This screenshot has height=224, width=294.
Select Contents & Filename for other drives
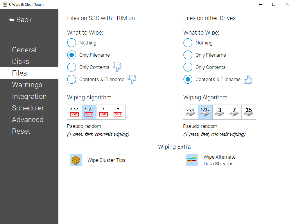coord(188,79)
